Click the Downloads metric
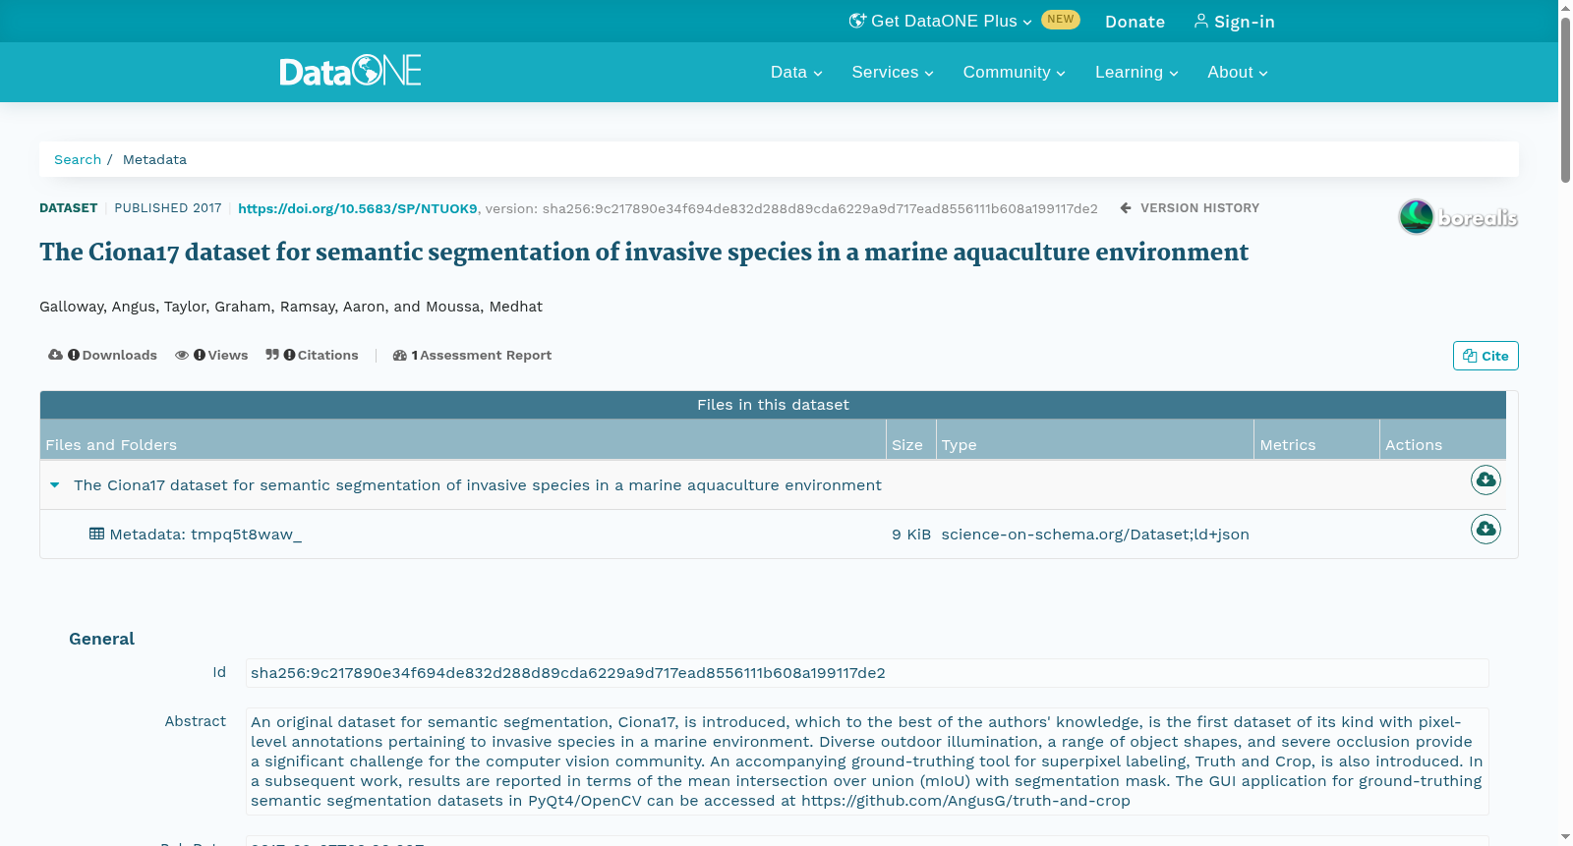This screenshot has width=1573, height=846. tap(102, 355)
